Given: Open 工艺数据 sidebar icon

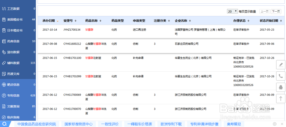Looking at the screenshot, I should [4, 9].
